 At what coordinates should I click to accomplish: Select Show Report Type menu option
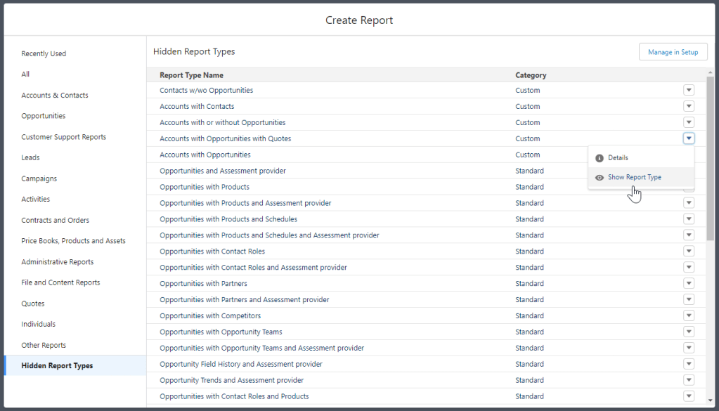click(x=634, y=178)
